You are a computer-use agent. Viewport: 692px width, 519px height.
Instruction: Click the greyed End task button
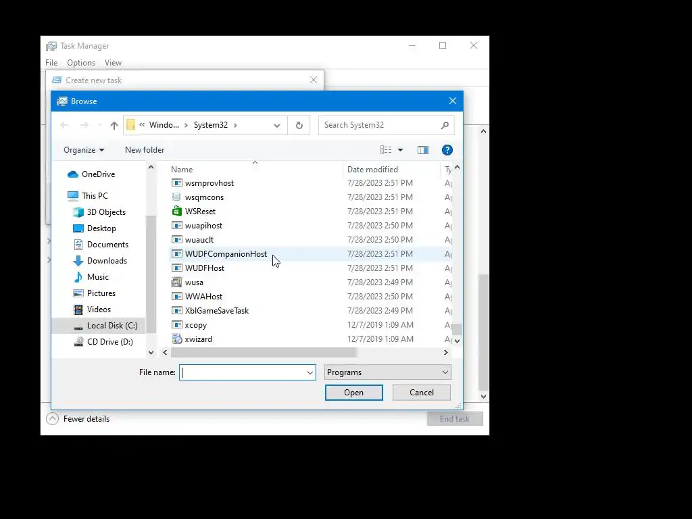click(455, 419)
